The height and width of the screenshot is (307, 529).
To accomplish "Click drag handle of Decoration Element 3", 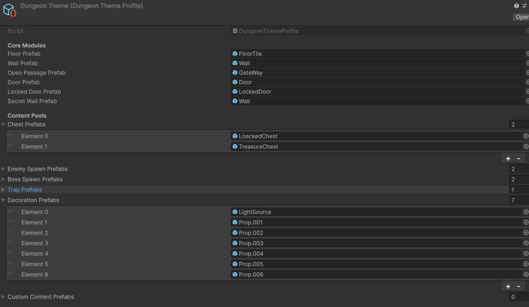I will (x=10, y=243).
